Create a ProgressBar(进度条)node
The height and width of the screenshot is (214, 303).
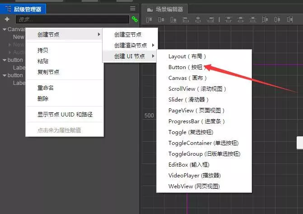click(196, 121)
